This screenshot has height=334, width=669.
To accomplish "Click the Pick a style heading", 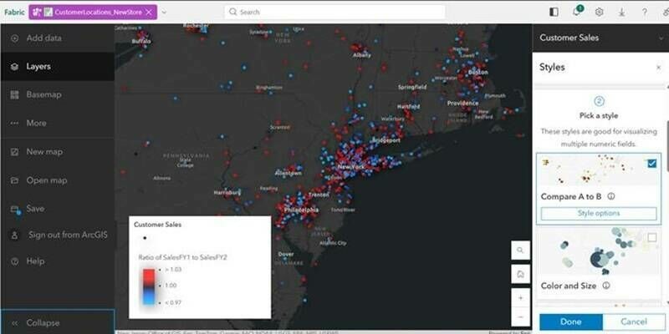I will 599,115.
